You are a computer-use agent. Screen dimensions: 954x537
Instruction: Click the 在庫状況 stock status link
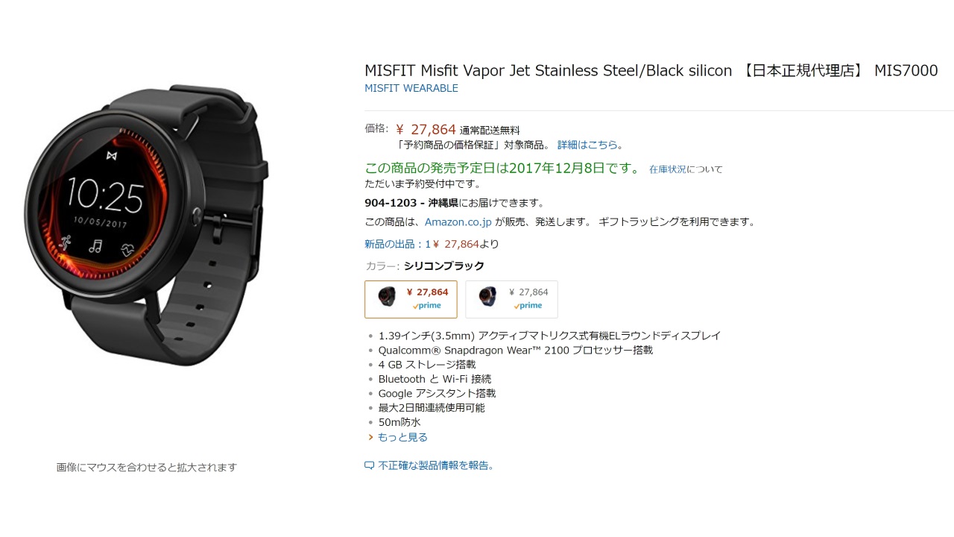click(x=668, y=169)
